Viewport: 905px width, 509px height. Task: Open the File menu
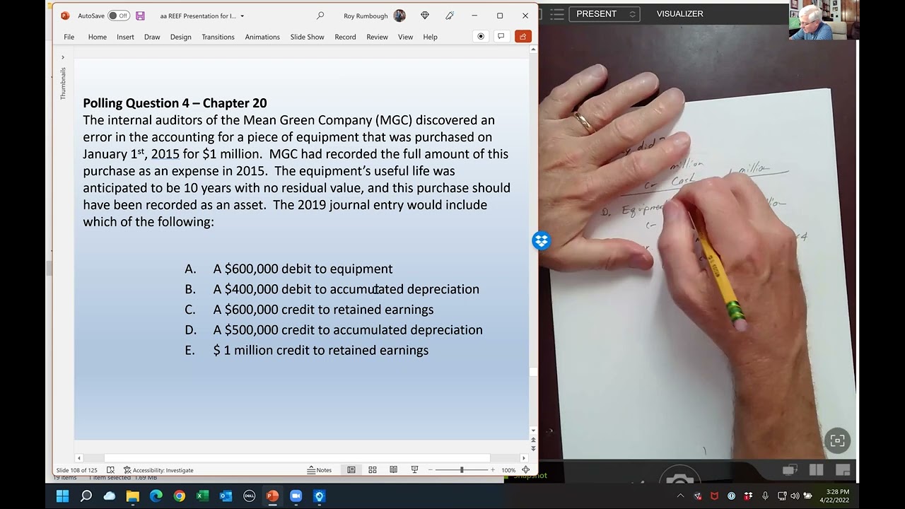pos(69,37)
